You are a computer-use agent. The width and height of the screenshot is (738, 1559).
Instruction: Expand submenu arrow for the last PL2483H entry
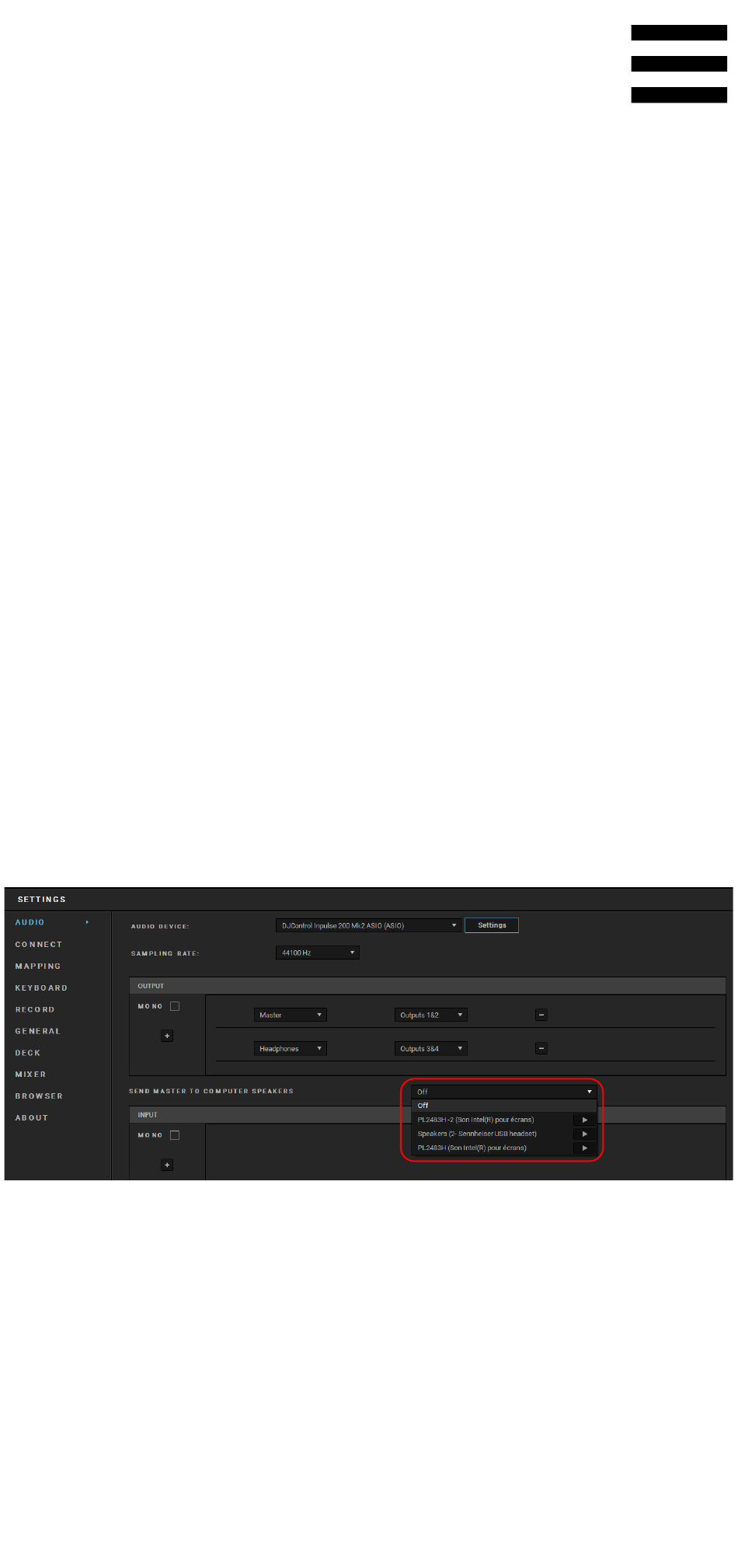[584, 1148]
